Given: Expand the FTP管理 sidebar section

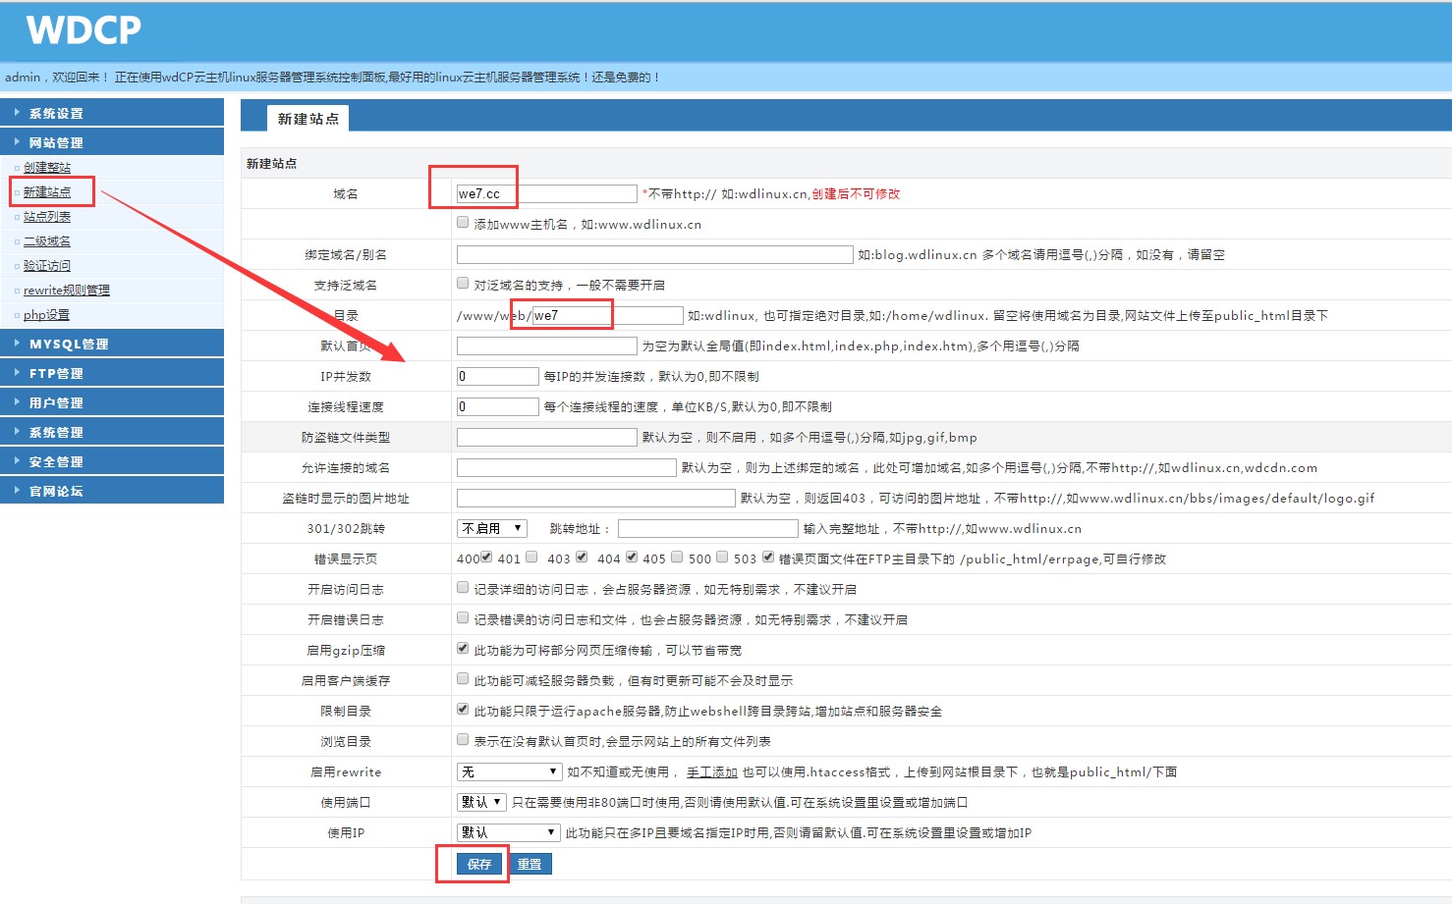Looking at the screenshot, I should point(112,373).
